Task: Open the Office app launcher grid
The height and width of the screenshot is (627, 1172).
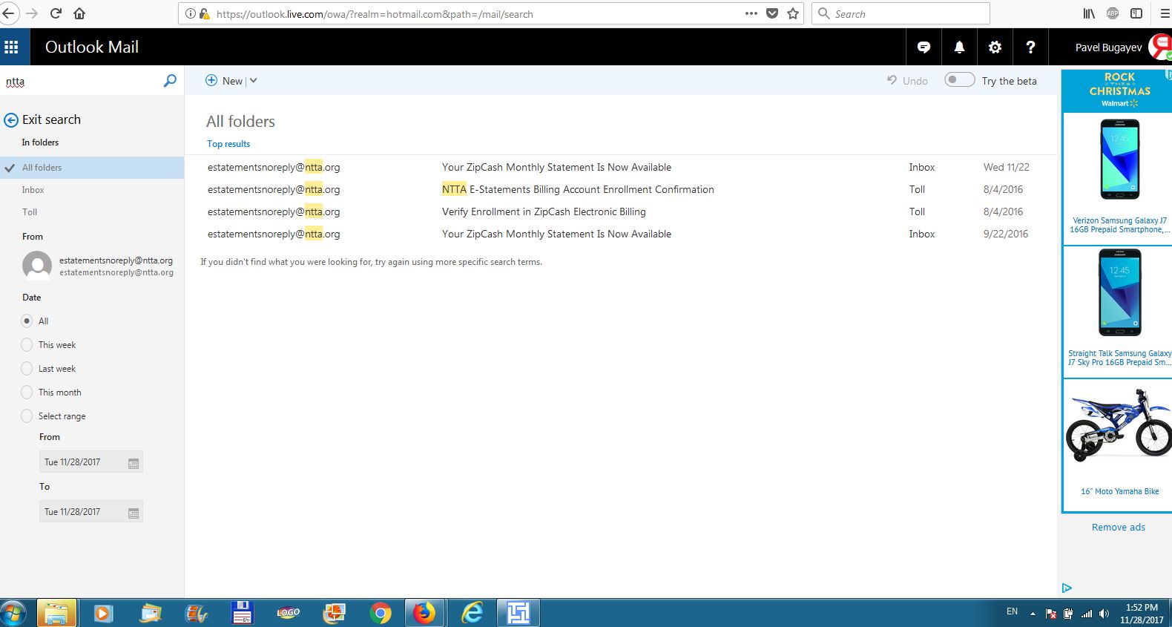Action: (x=11, y=47)
